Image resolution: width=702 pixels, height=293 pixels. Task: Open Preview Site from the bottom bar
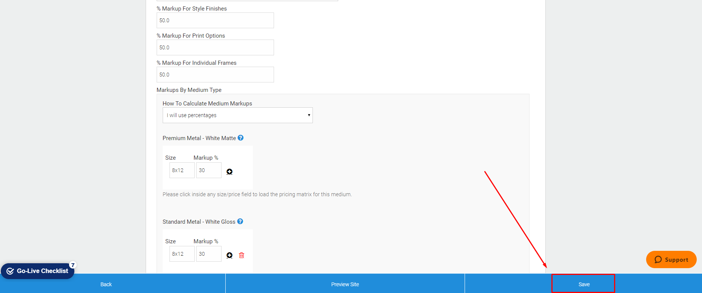[345, 284]
